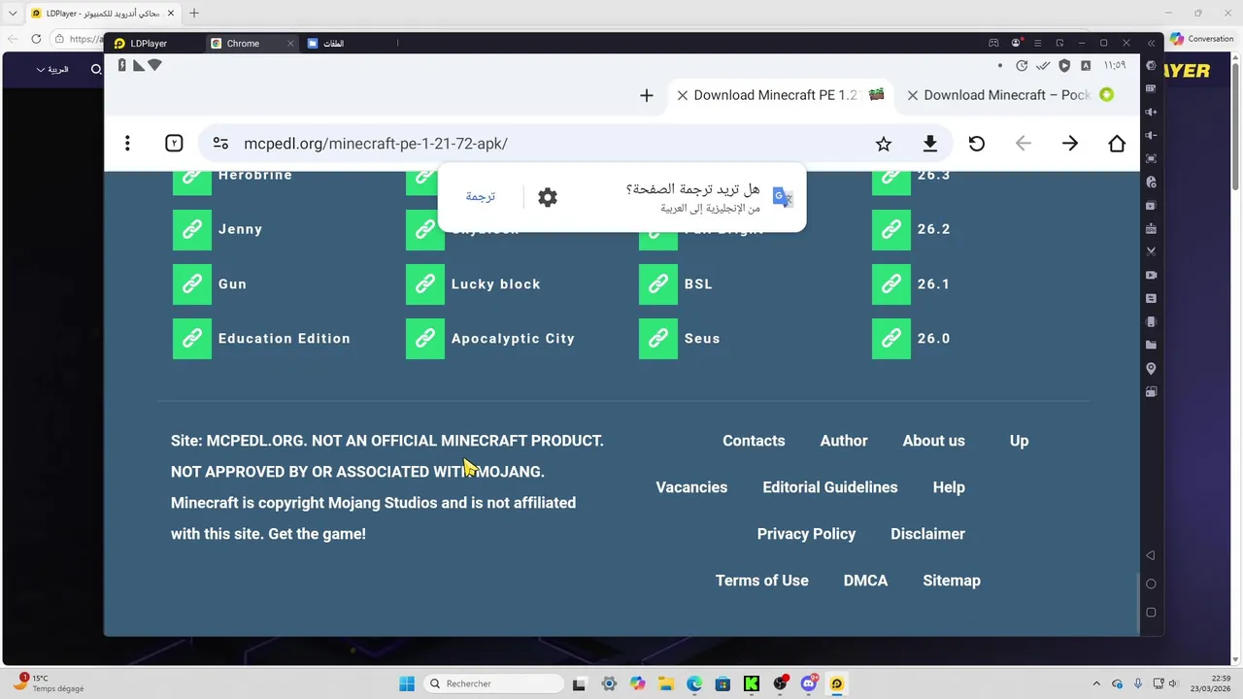Click the Translate button in the popup

(x=480, y=196)
